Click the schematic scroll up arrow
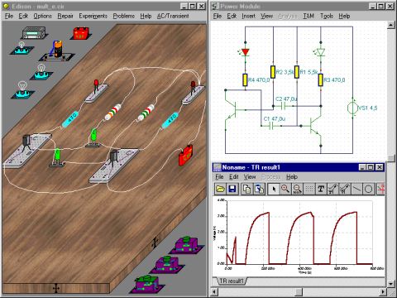Viewport: 397px width, 298px height. tap(390, 25)
